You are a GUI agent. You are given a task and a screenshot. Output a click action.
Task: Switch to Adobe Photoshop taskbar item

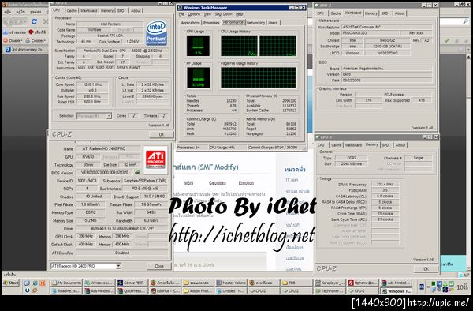pos(198,291)
